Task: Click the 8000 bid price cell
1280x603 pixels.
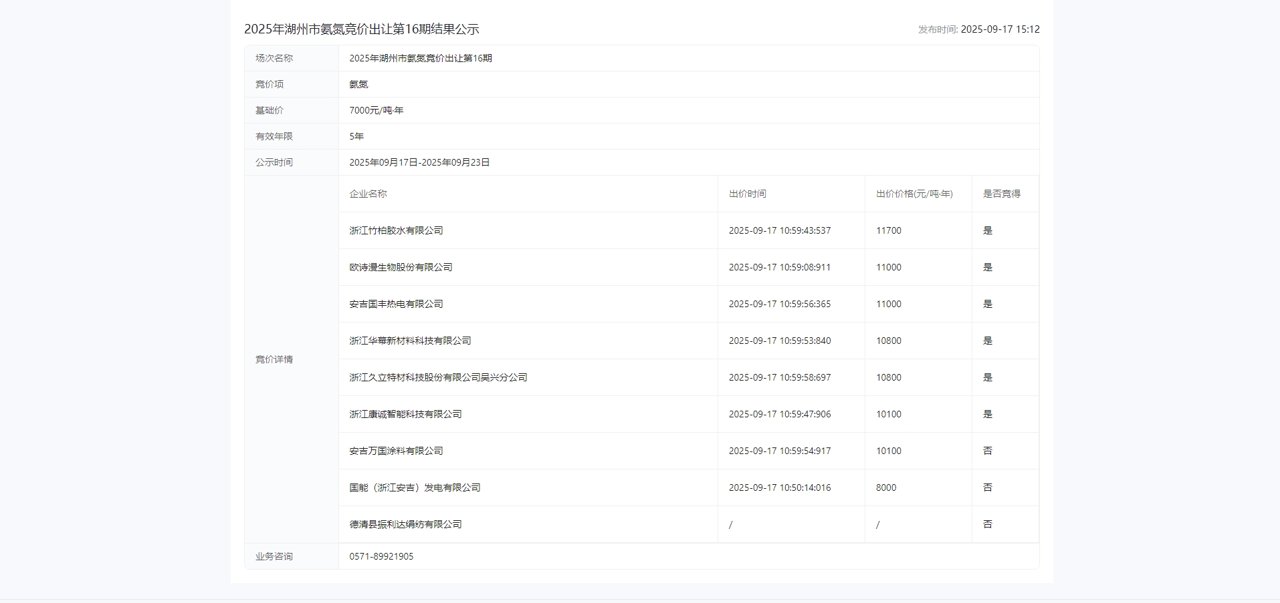Action: (x=885, y=487)
